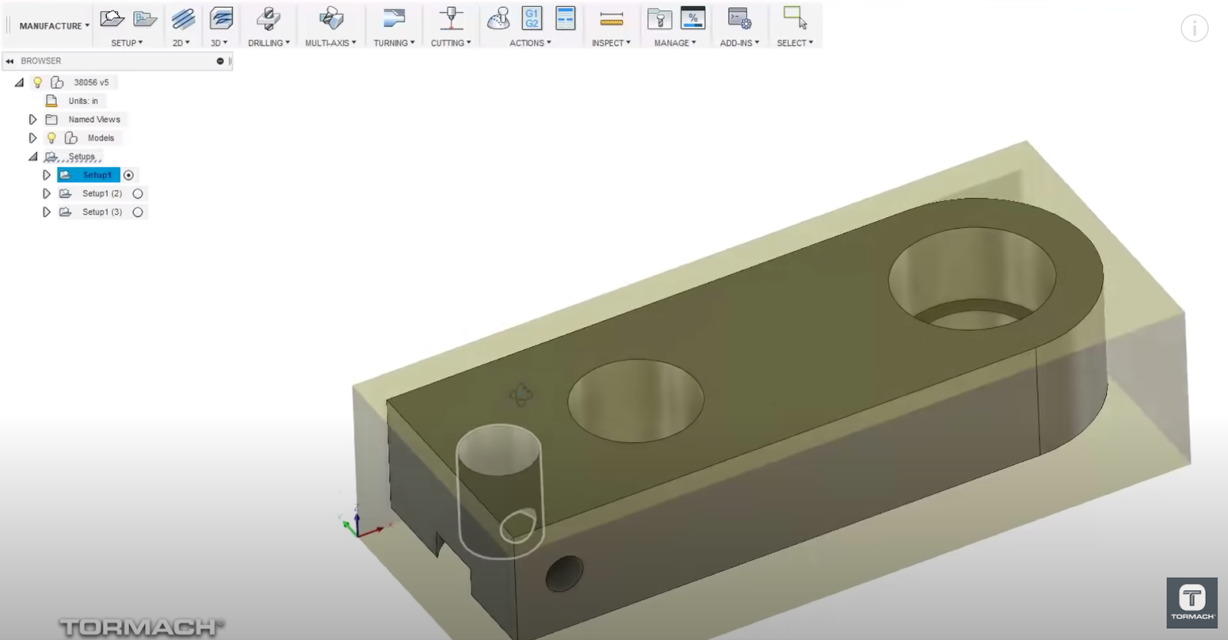1228x640 pixels.
Task: Open the Manage menu
Action: pos(675,43)
